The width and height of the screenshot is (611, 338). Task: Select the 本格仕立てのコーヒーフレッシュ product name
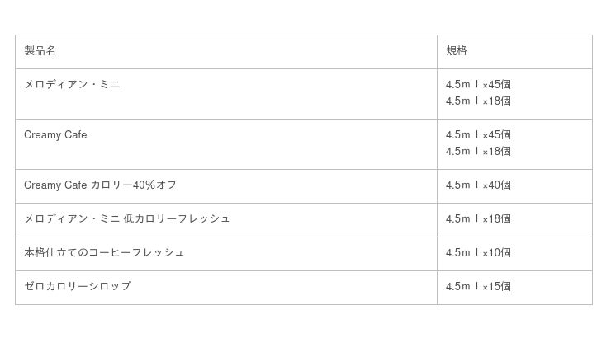tap(104, 253)
